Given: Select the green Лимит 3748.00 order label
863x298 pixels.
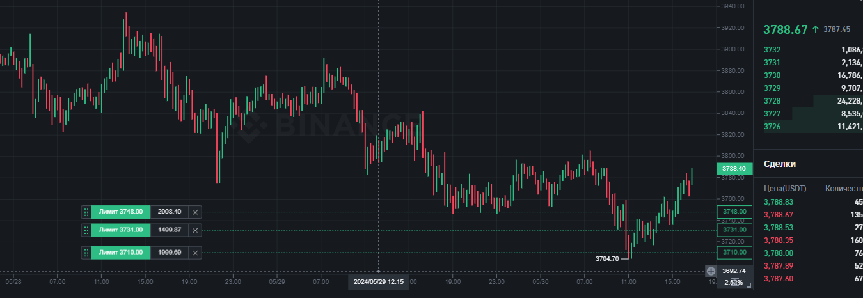Looking at the screenshot, I should 121,212.
